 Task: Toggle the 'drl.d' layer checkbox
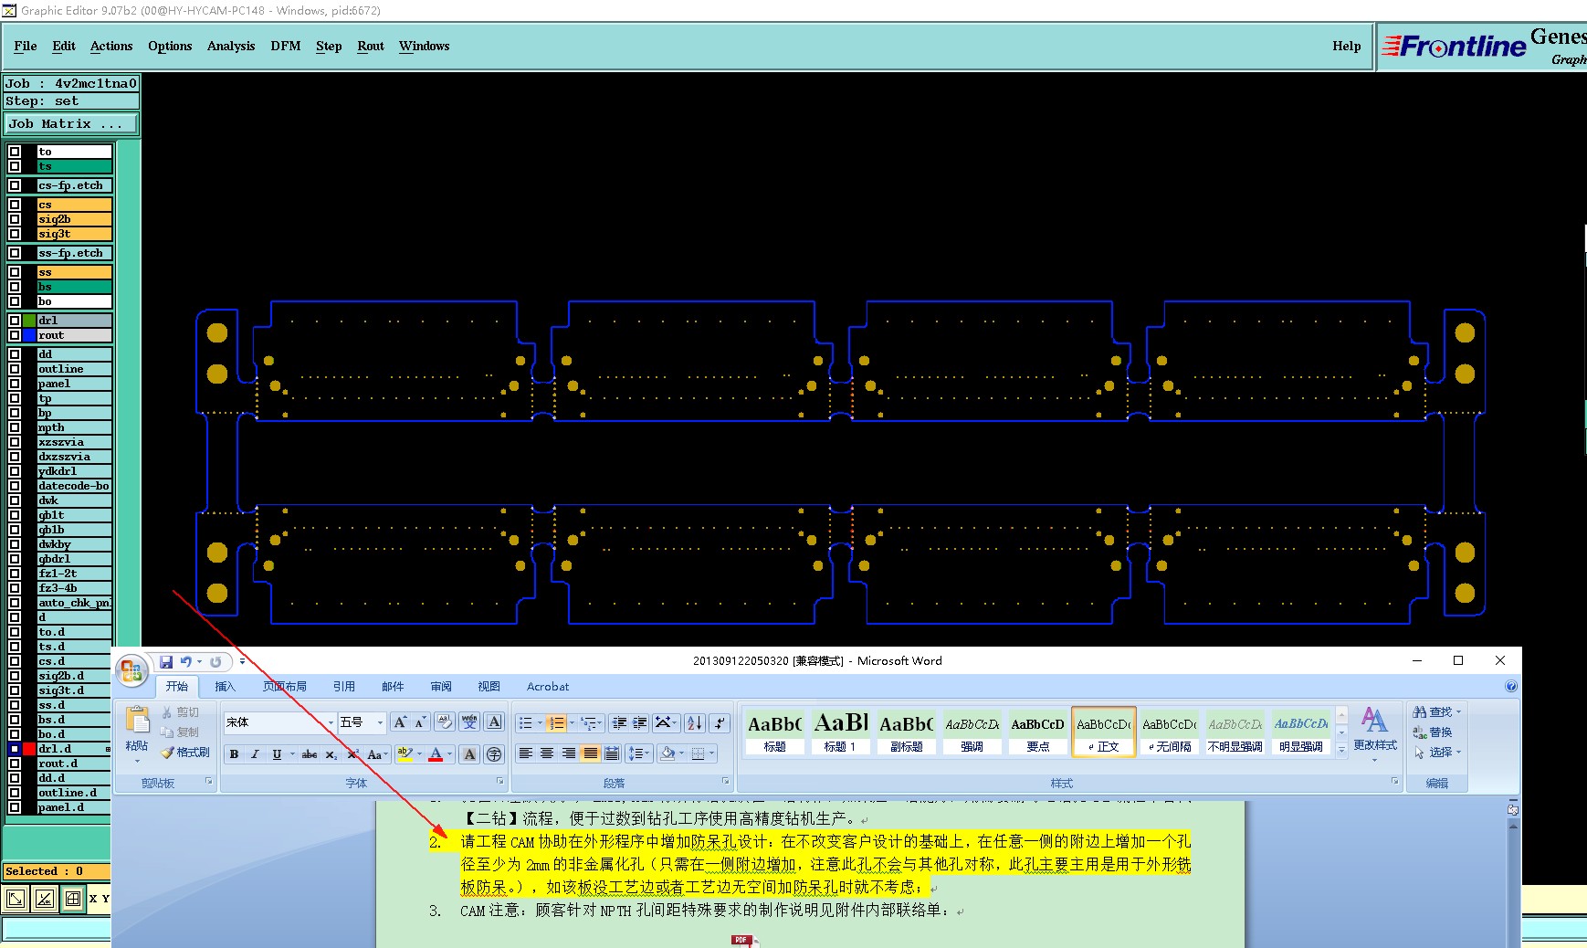coord(15,749)
